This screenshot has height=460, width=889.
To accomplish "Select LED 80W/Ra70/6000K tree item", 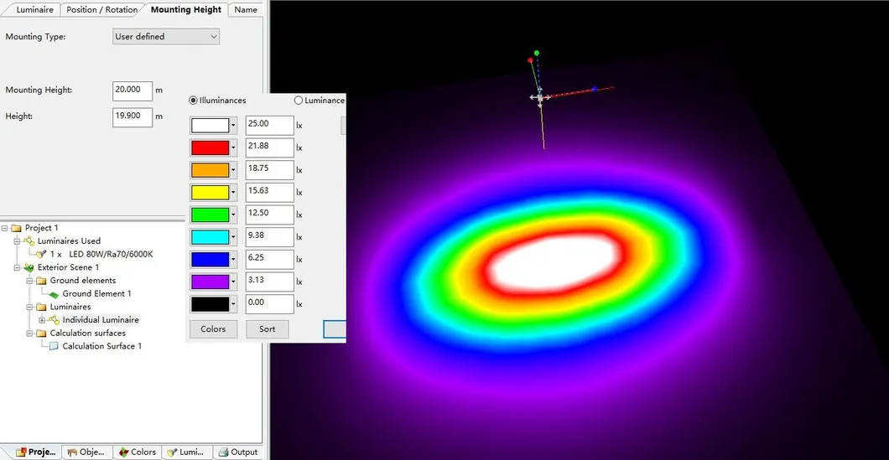I will [101, 255].
